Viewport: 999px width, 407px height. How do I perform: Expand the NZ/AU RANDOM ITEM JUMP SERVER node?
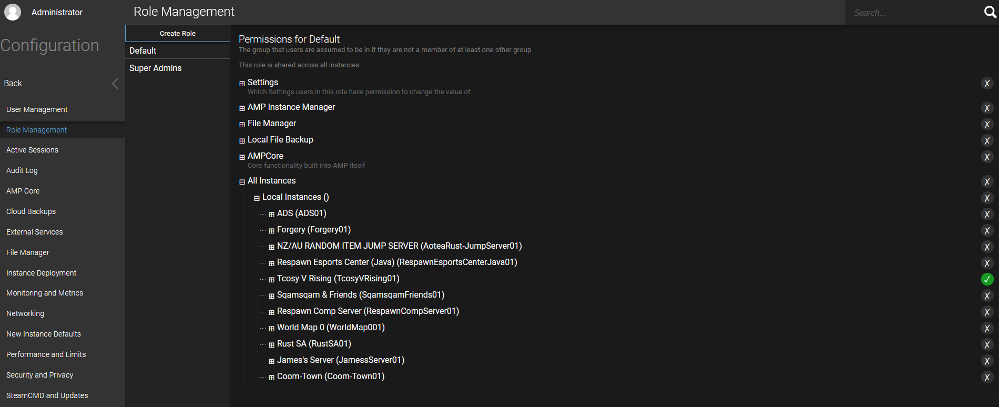271,247
